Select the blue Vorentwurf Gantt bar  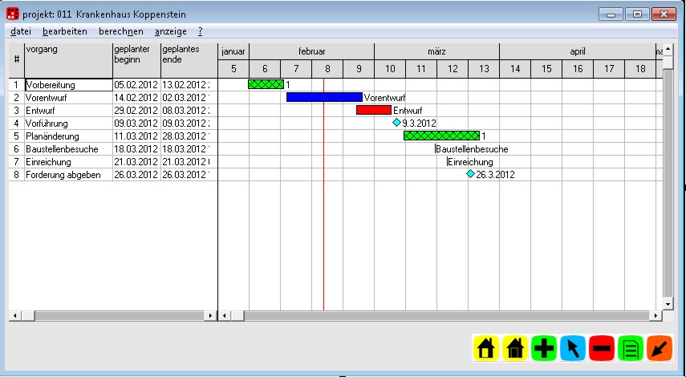point(324,97)
